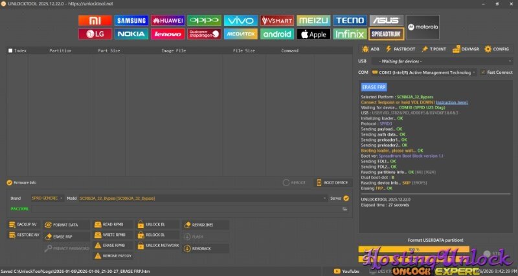
Task: Open the Mediatek chipset section
Action: click(241, 34)
